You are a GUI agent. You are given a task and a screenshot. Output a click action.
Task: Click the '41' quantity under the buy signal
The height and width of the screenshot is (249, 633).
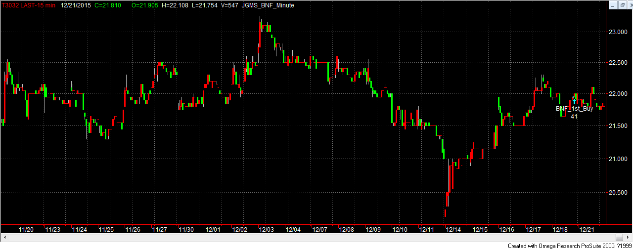[574, 117]
